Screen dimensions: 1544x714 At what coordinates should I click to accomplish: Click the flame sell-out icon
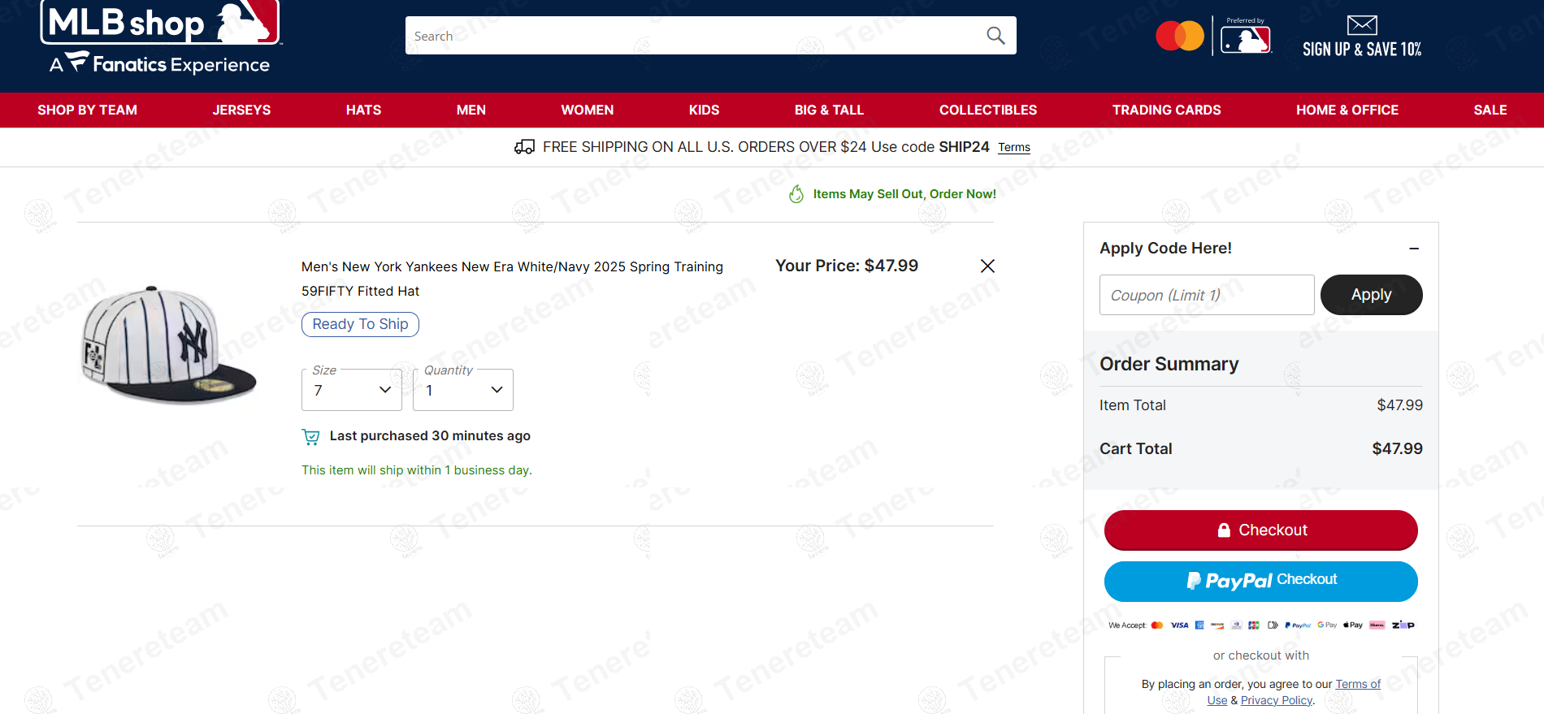tap(796, 194)
